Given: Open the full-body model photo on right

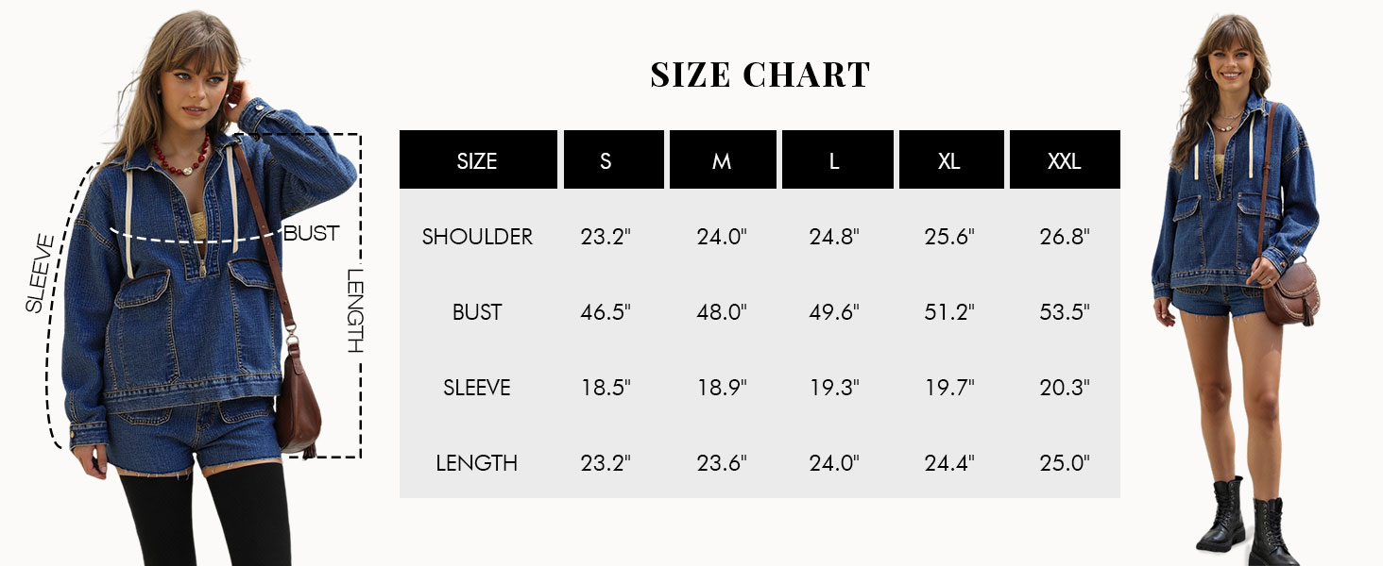Looking at the screenshot, I should coord(1236,283).
